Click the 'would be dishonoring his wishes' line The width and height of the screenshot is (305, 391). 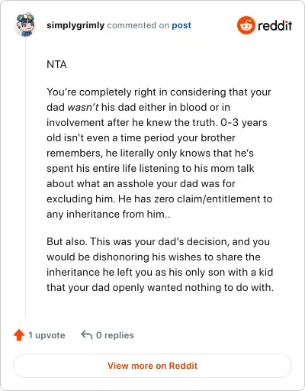pos(153,257)
